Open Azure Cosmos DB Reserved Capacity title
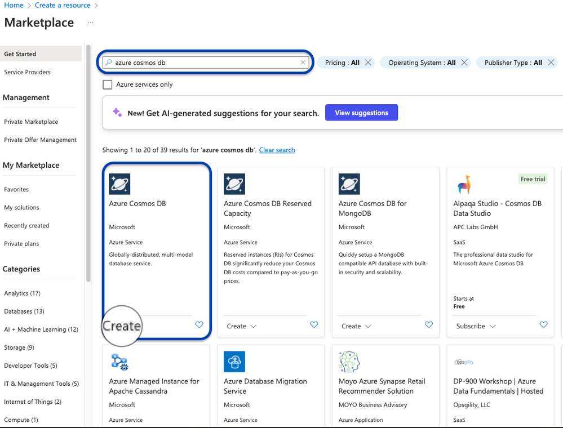563x428 pixels. coord(268,208)
